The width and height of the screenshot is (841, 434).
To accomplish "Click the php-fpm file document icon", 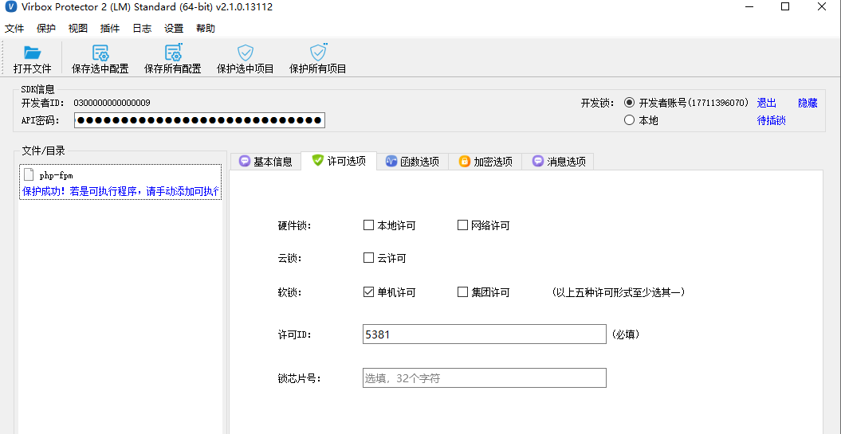I will 29,174.
